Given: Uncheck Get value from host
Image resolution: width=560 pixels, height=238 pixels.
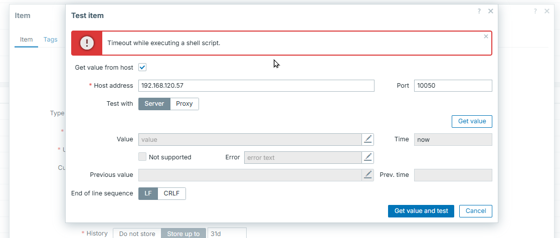Looking at the screenshot, I should click(x=142, y=67).
